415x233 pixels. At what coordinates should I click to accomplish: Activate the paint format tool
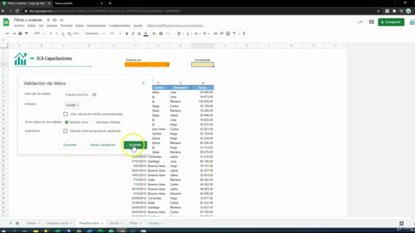pyautogui.click(x=26, y=34)
